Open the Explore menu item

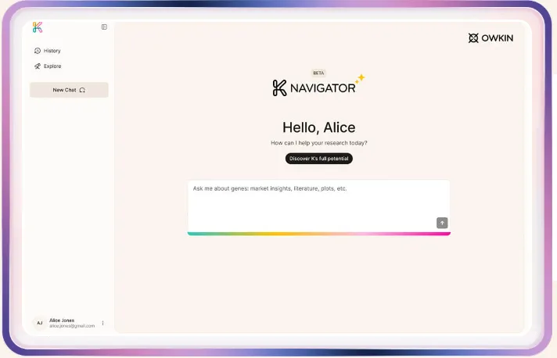point(52,66)
